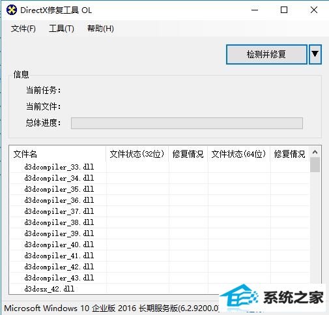Click the file list scrollbar thumb
The image size is (329, 315).
click(315, 165)
